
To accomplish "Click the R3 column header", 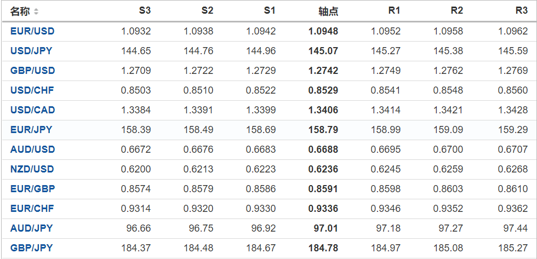I will 521,10.
